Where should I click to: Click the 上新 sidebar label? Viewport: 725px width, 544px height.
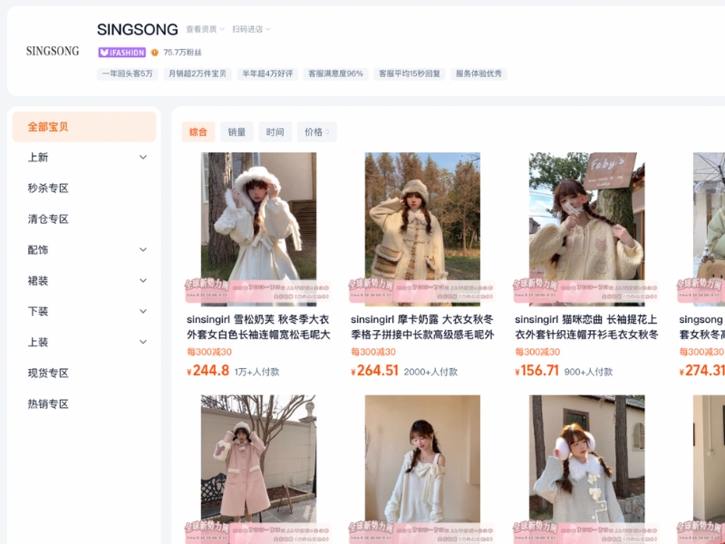coord(38,157)
